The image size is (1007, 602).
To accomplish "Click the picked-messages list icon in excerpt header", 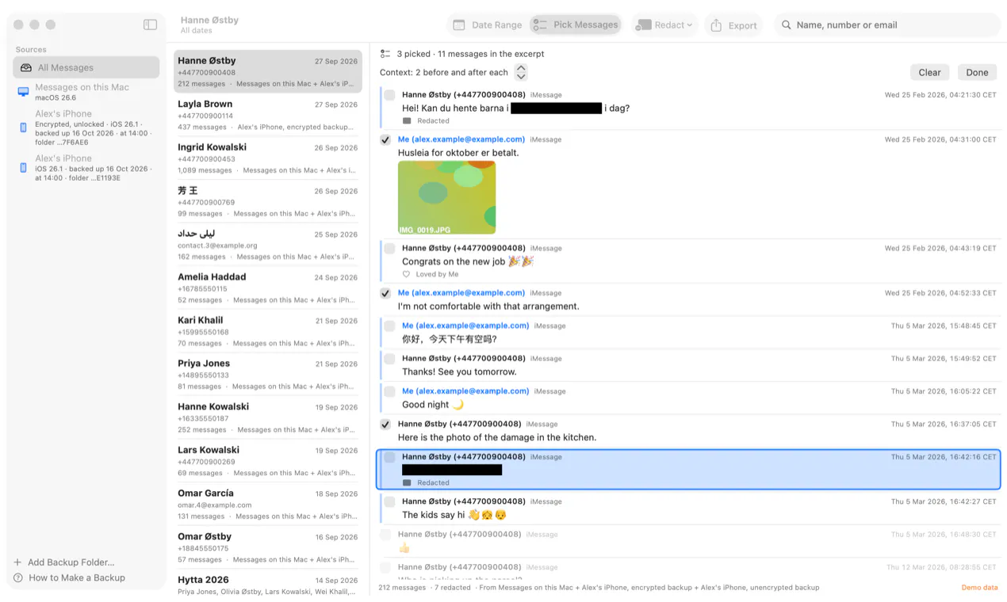I will [x=385, y=54].
